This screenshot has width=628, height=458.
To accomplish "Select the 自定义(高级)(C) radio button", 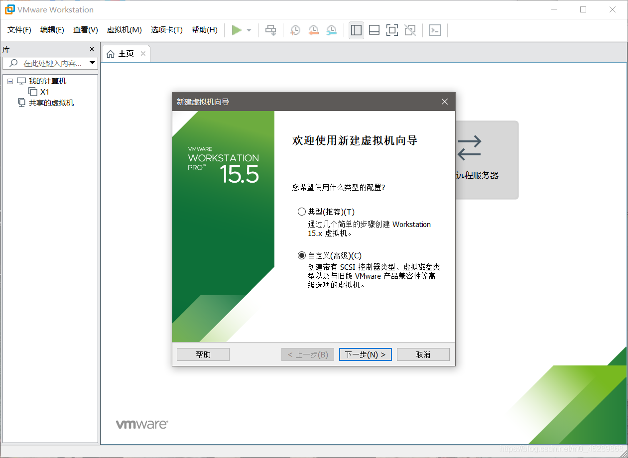I will (301, 255).
